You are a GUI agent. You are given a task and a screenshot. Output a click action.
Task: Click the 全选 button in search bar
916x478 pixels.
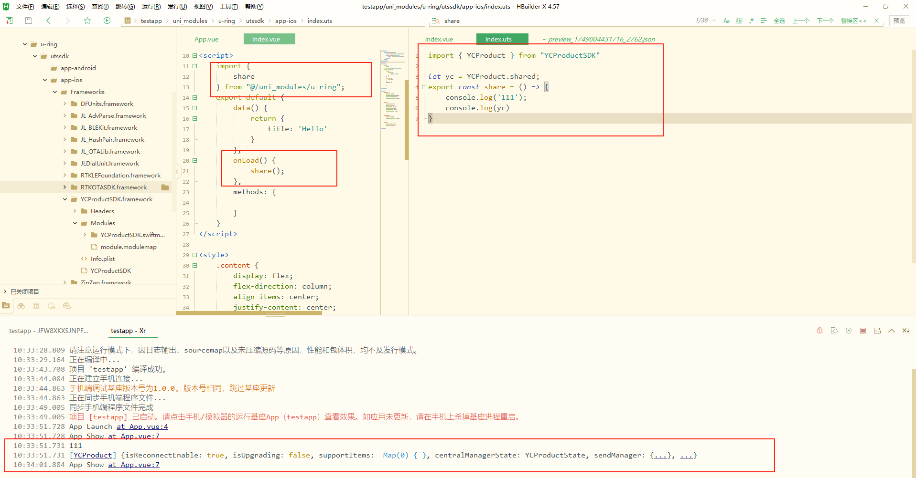click(779, 21)
